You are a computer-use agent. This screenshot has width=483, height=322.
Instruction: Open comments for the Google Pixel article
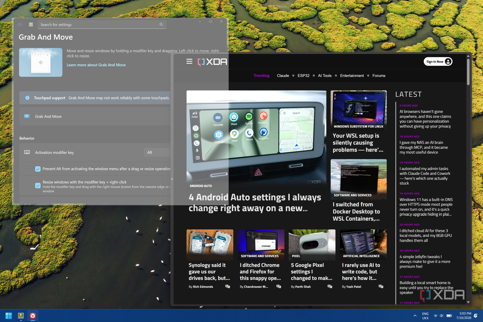click(x=330, y=287)
